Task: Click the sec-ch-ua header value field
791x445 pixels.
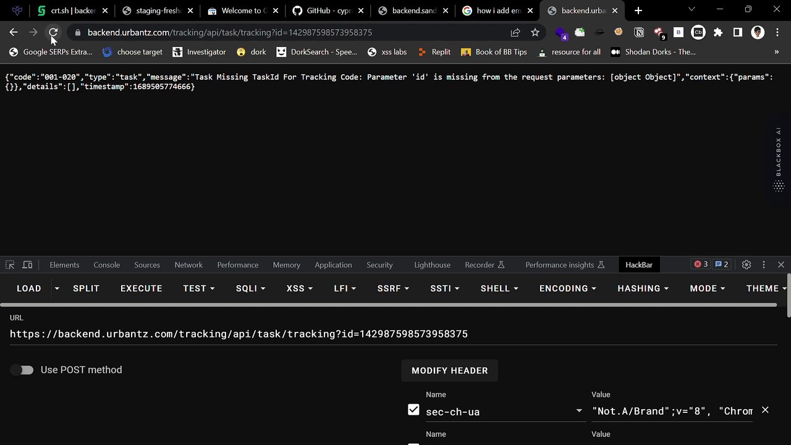Action: (x=672, y=411)
